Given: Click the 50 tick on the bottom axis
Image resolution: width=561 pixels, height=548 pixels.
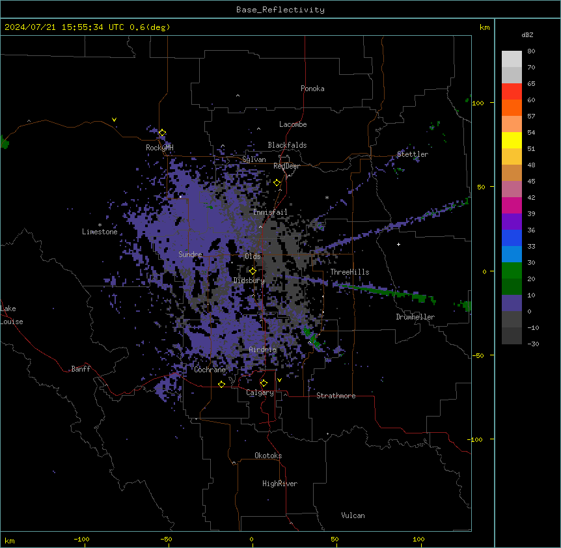Looking at the screenshot, I should pos(335,539).
